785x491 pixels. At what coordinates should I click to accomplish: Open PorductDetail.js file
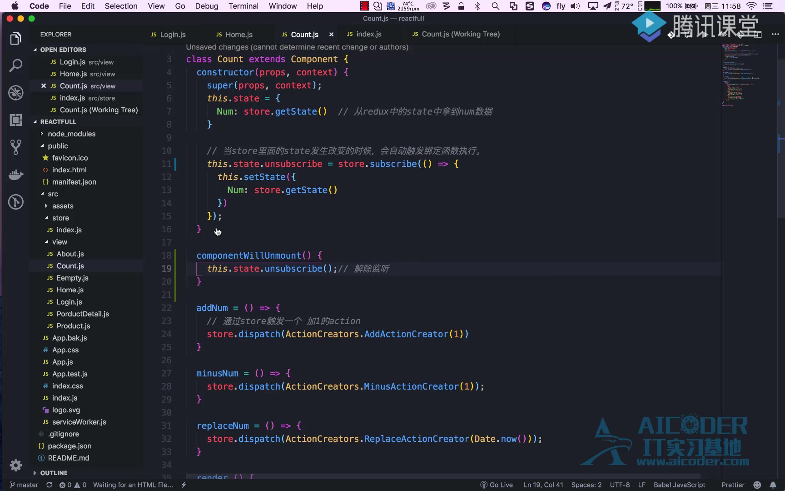[83, 314]
